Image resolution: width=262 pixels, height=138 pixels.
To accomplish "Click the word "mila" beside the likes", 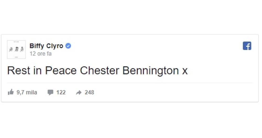I will 31,92.
